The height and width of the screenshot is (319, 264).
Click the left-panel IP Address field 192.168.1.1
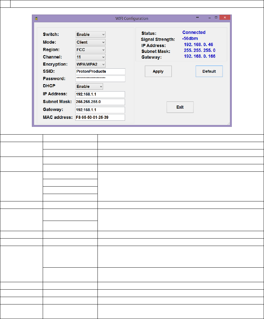point(100,94)
